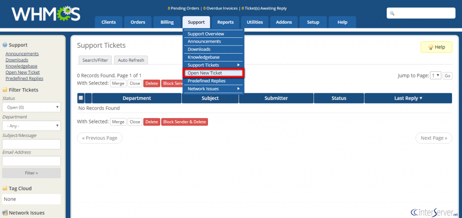Viewport: 462px width, 218px height.
Task: Open the Setup tab
Action: pyautogui.click(x=313, y=23)
